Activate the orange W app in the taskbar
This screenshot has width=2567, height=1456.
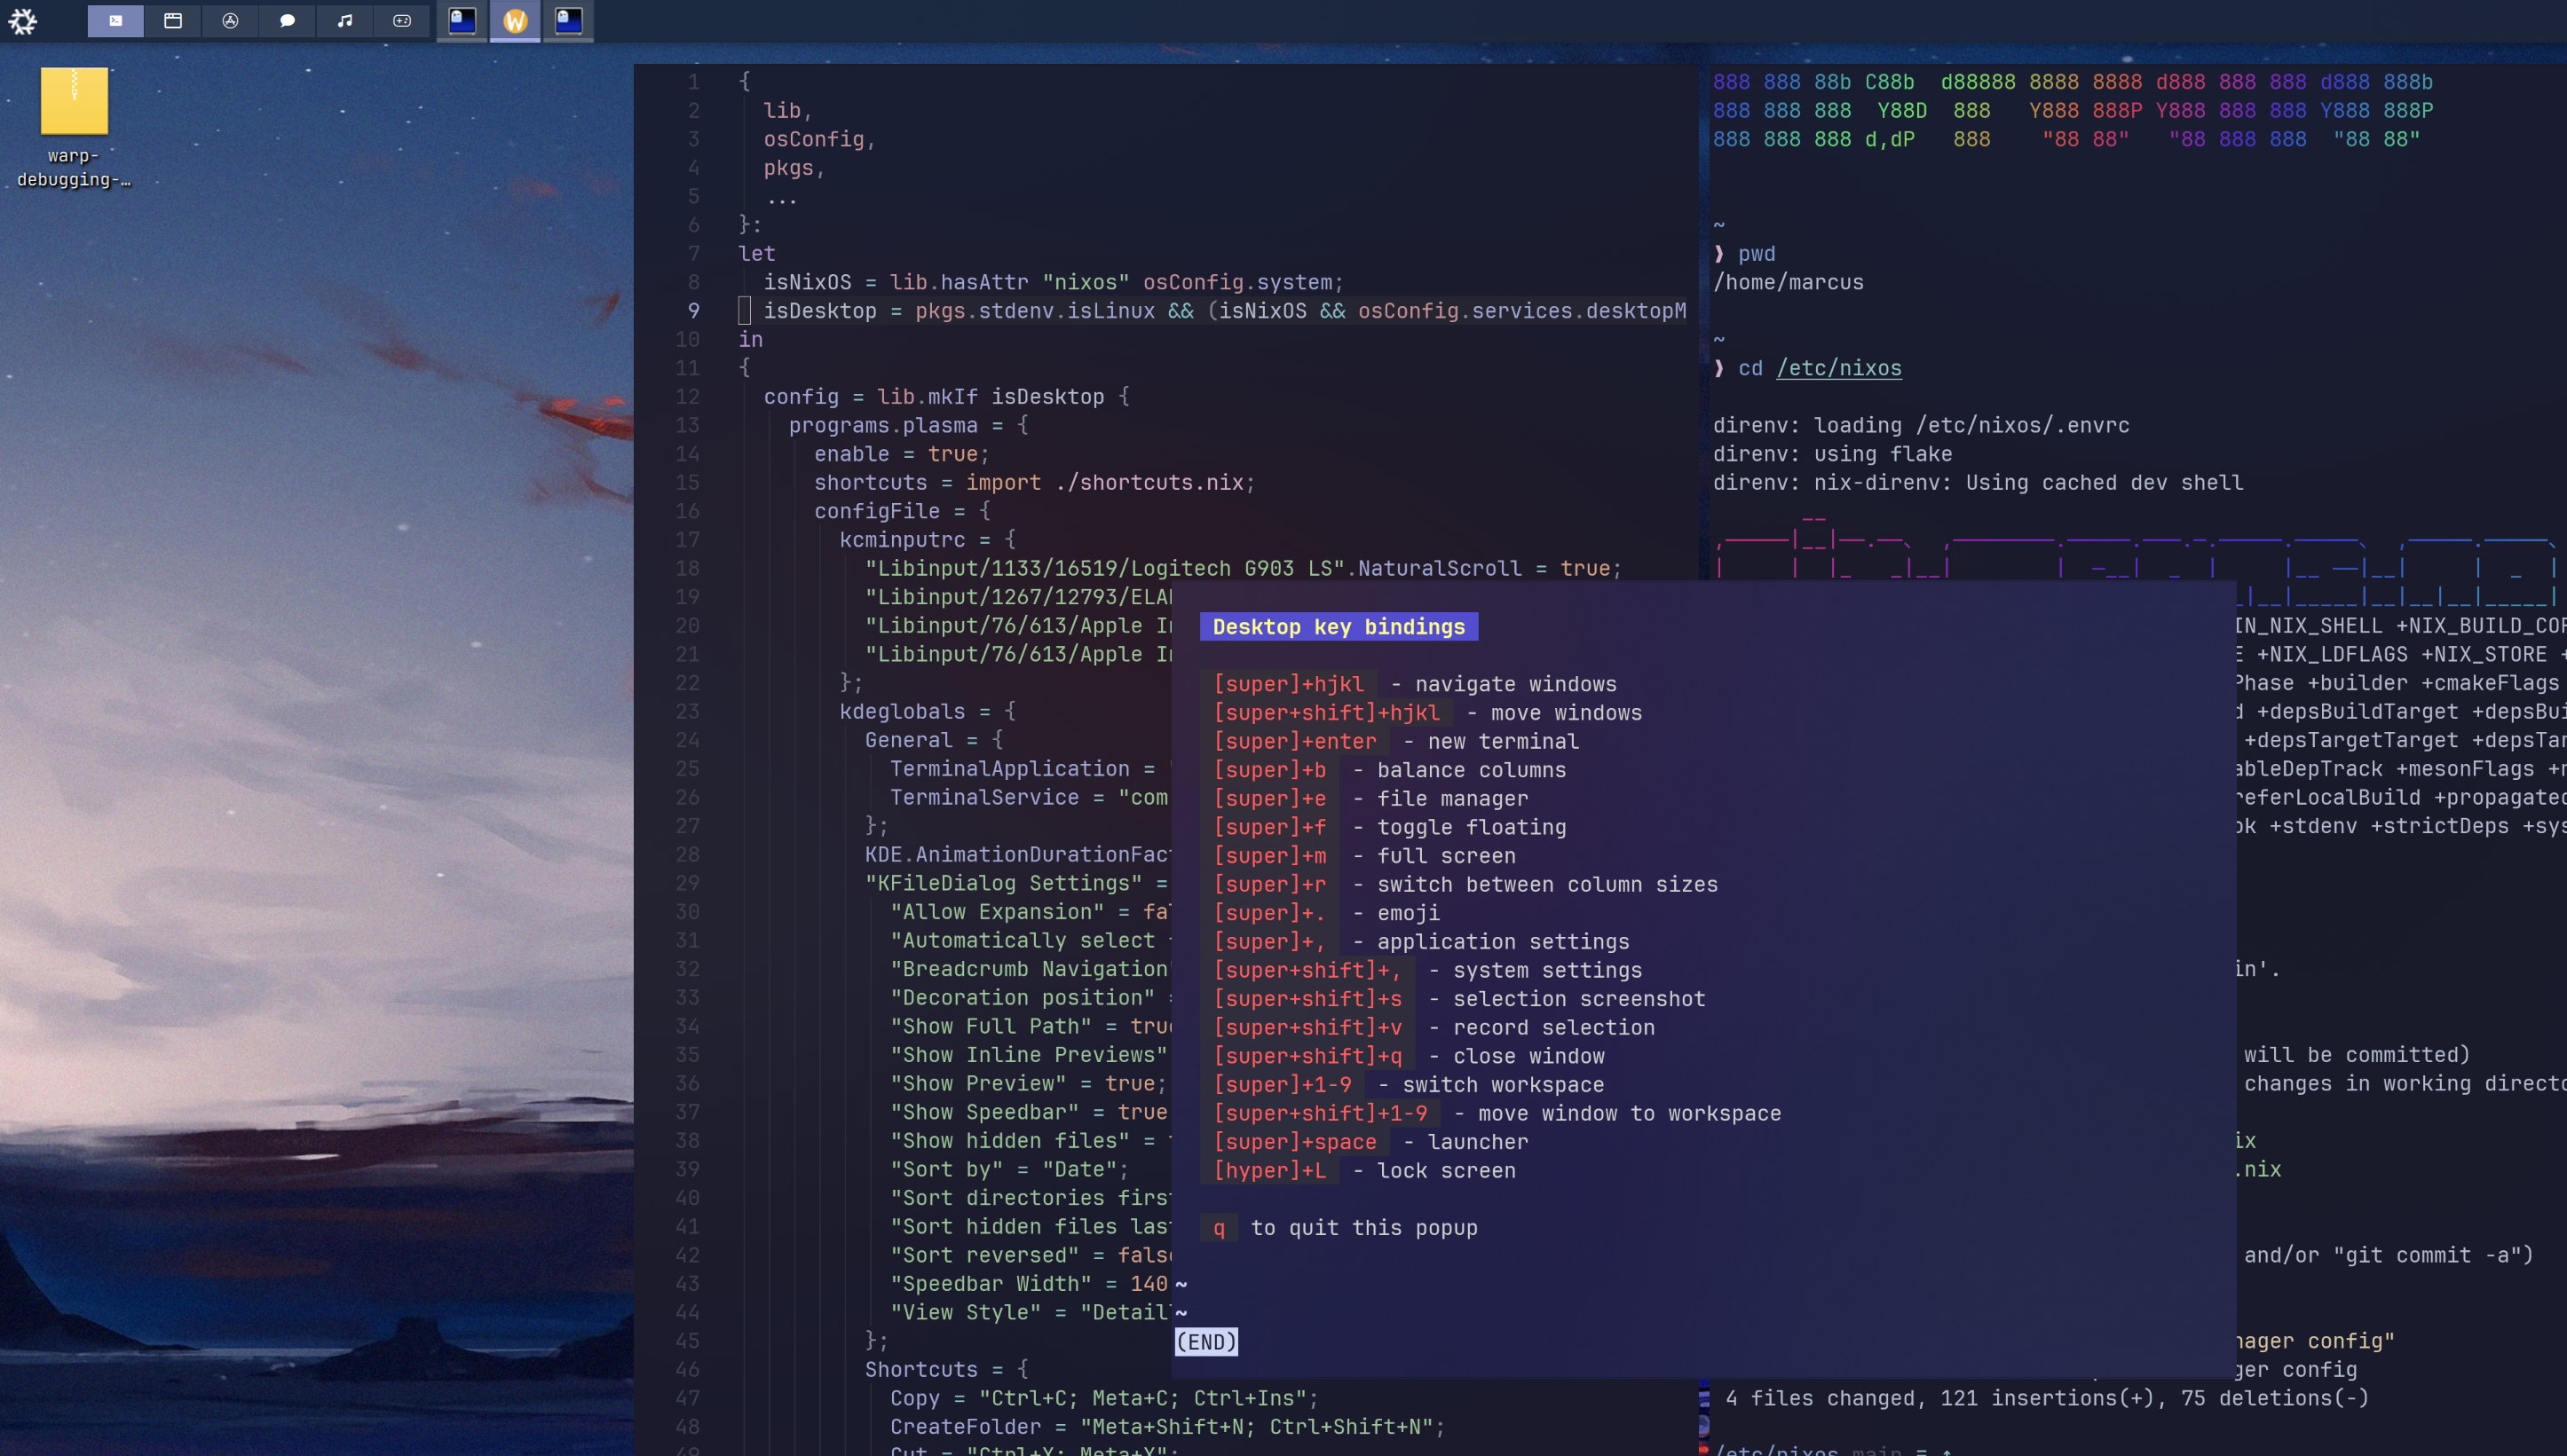pos(515,21)
